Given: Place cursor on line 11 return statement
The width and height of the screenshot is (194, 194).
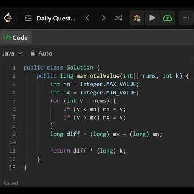Looking at the screenshot, I should [x=88, y=151].
